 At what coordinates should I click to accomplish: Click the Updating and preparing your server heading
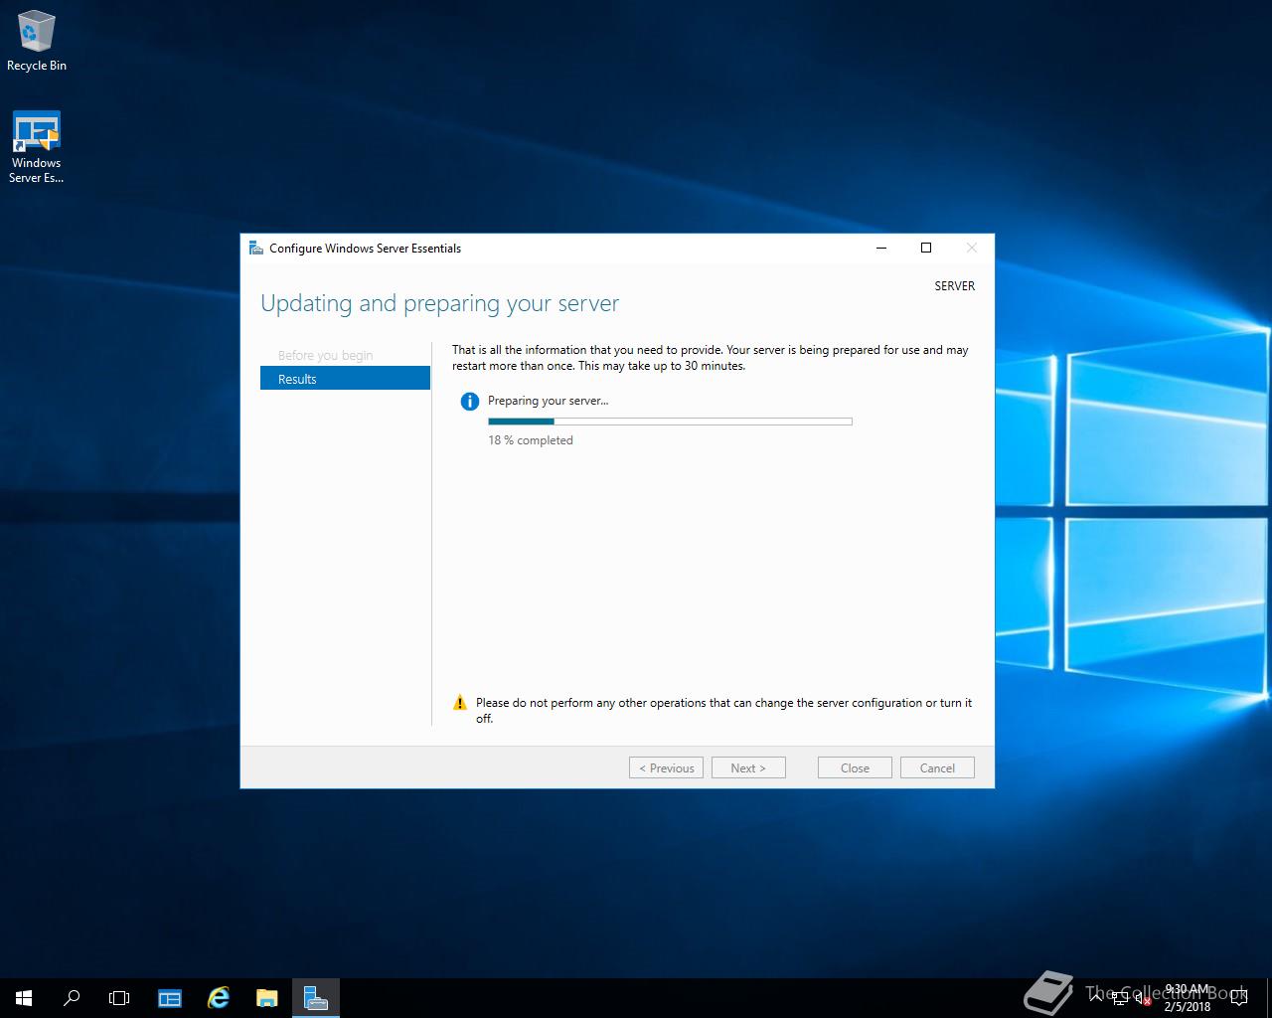tap(439, 303)
